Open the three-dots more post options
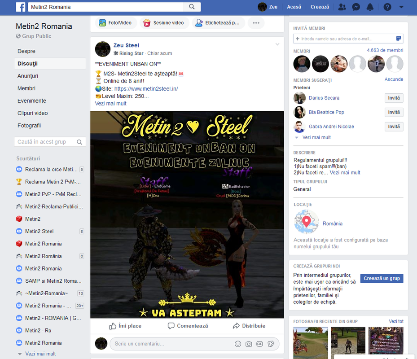 [x=256, y=23]
